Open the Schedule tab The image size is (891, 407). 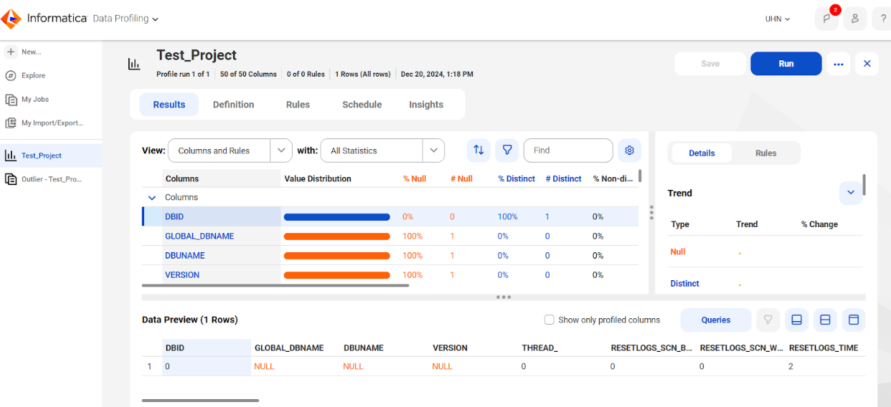pyautogui.click(x=362, y=105)
